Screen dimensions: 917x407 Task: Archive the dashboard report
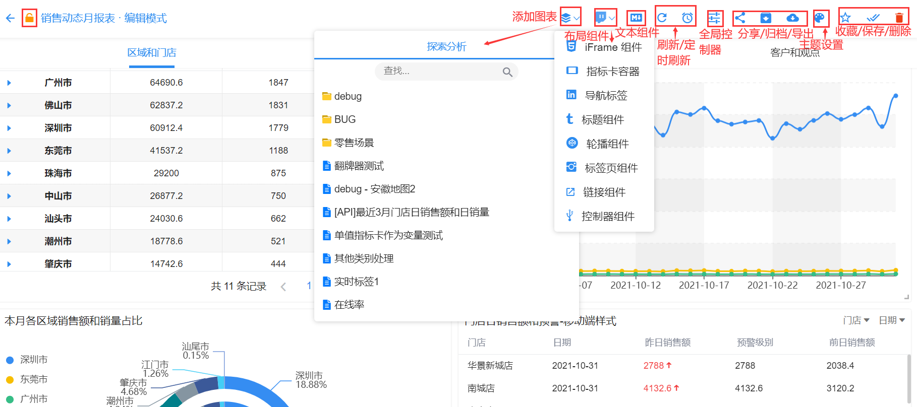pos(766,18)
